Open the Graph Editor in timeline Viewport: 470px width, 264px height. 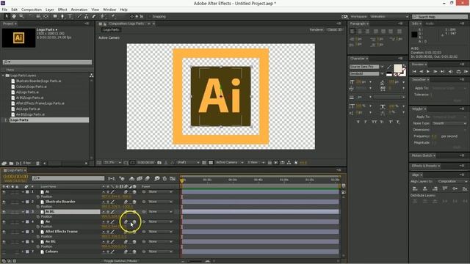pyautogui.click(x=173, y=178)
